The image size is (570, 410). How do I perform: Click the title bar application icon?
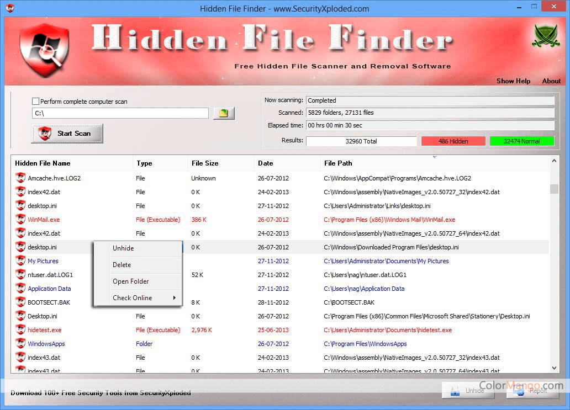tap(10, 8)
